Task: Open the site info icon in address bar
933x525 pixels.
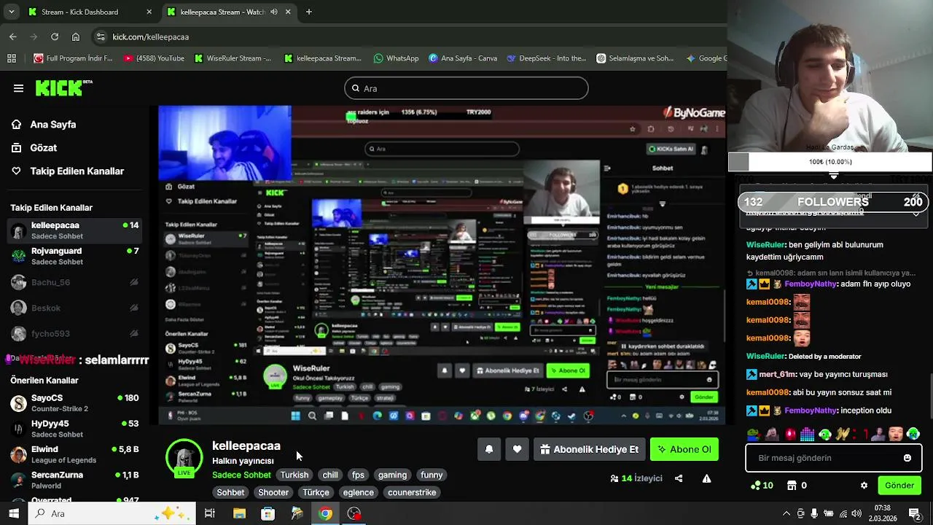Action: (101, 36)
